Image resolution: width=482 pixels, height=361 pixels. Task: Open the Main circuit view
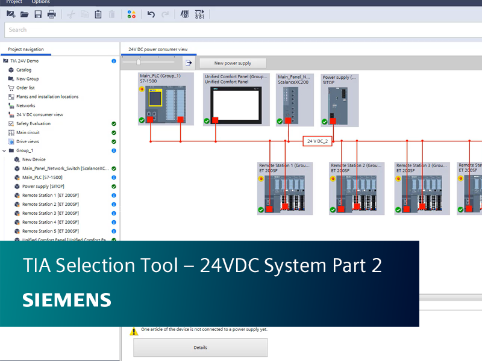click(27, 132)
